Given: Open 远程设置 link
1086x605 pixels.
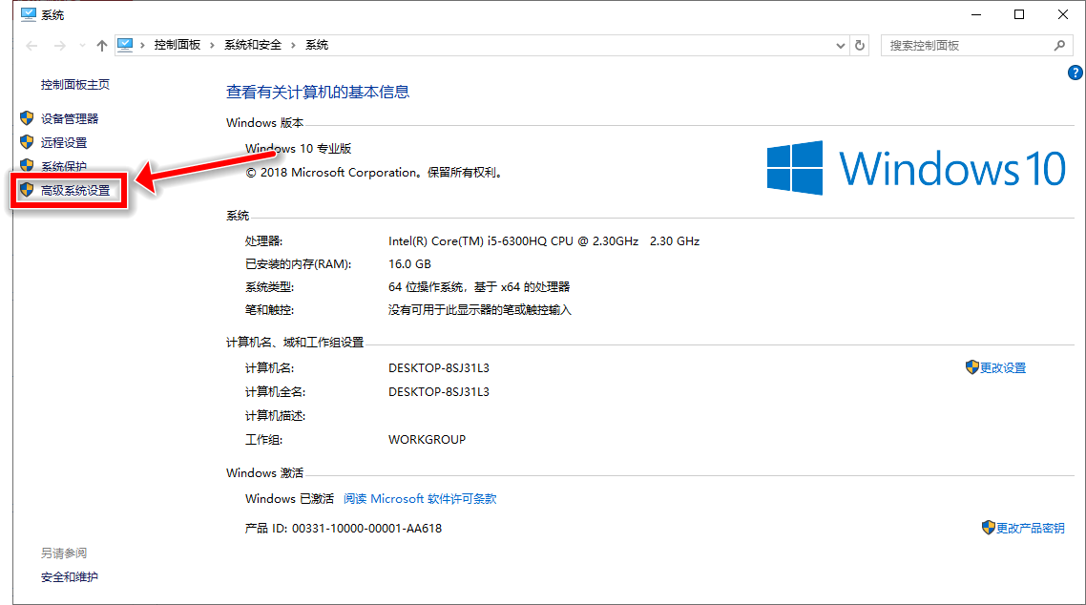Looking at the screenshot, I should click(64, 142).
